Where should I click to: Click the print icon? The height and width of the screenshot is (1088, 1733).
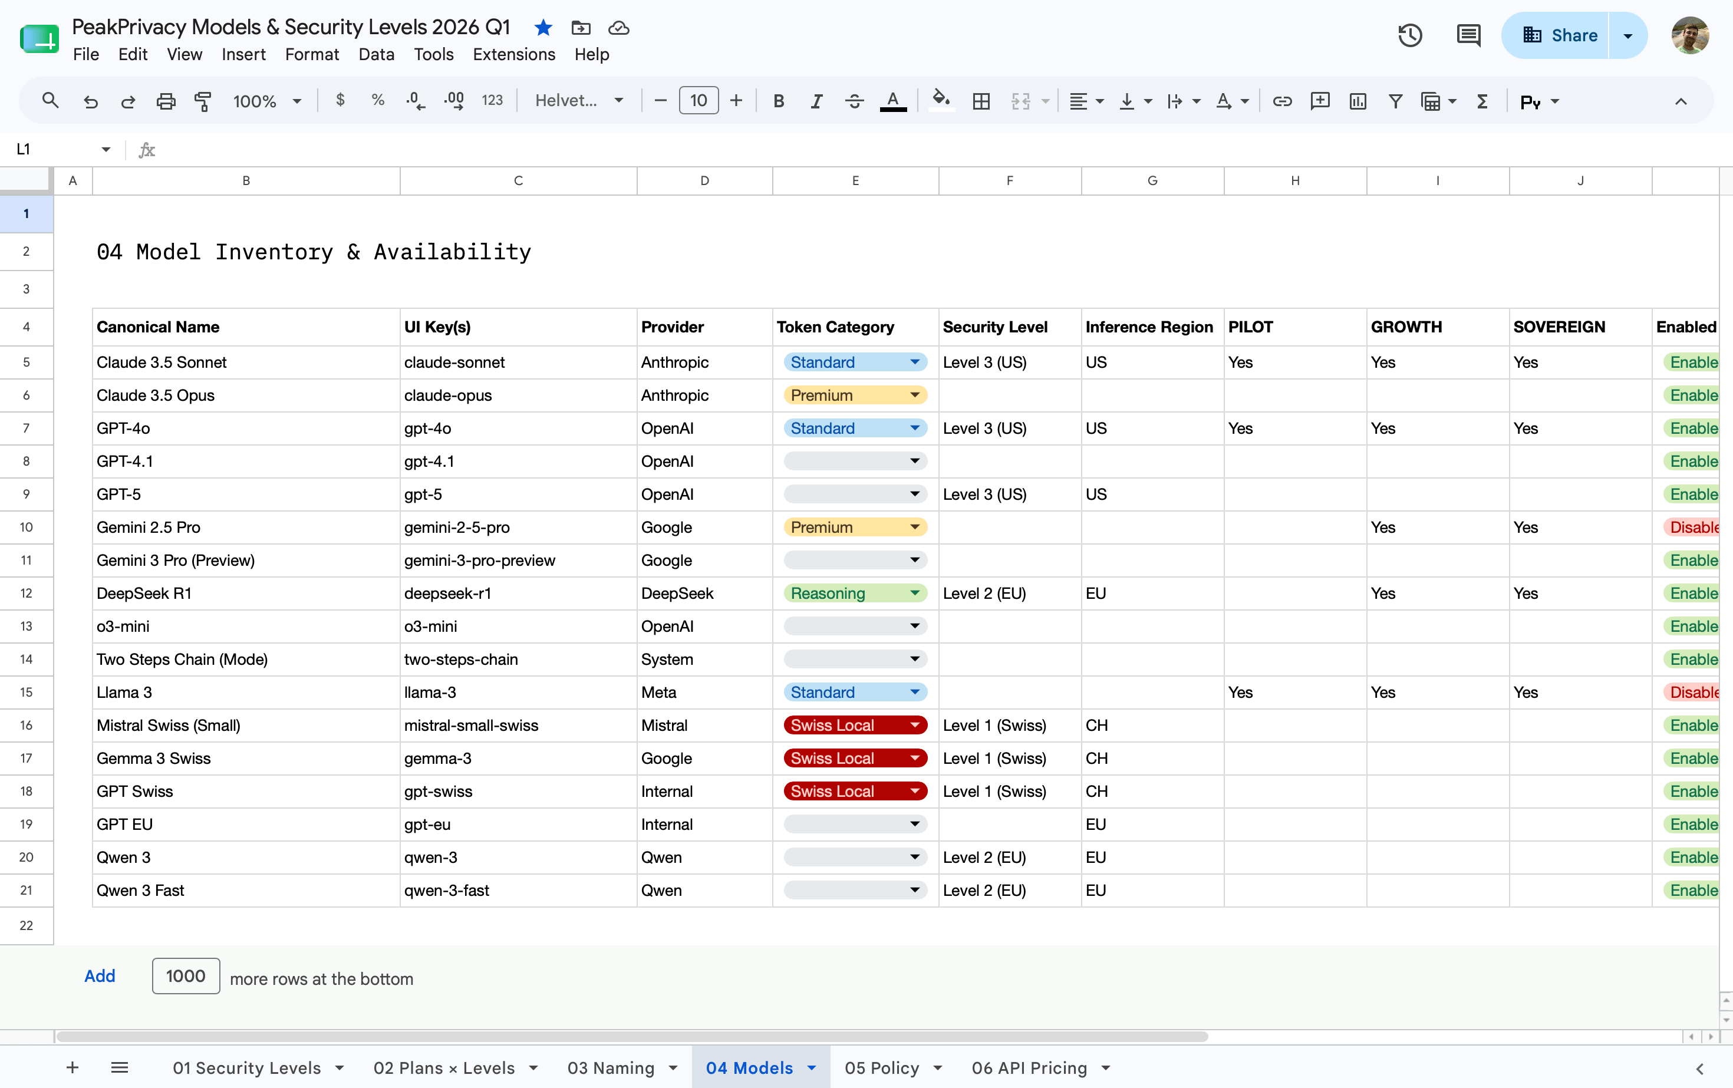tap(166, 101)
